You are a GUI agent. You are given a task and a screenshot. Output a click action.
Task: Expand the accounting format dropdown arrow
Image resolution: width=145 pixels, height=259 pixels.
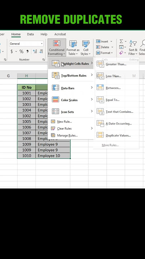click(16, 51)
